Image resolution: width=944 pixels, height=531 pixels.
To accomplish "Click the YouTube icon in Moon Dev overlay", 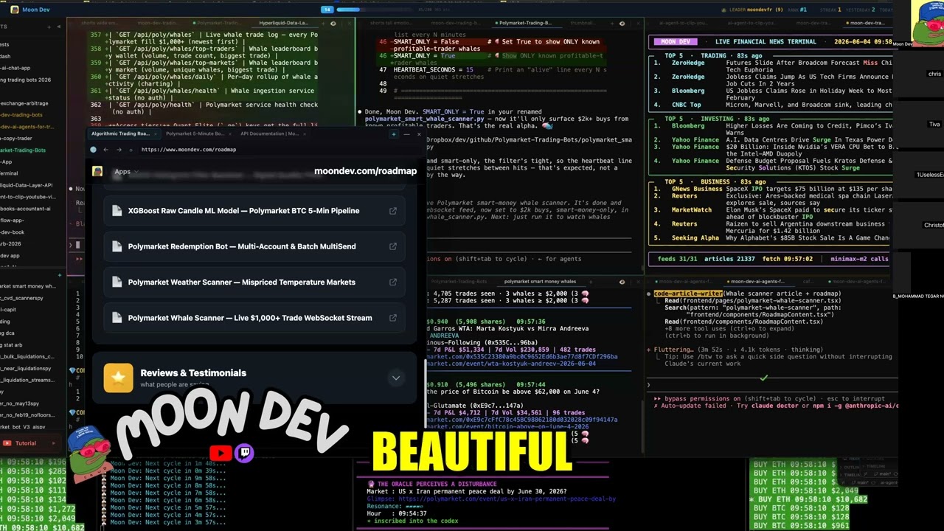I will point(221,453).
